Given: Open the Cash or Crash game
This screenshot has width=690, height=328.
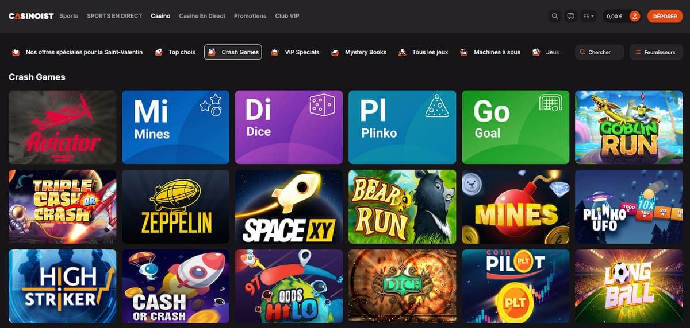Looking at the screenshot, I should tap(175, 286).
